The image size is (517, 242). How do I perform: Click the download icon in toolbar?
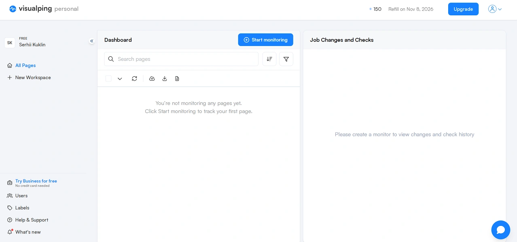(x=165, y=79)
